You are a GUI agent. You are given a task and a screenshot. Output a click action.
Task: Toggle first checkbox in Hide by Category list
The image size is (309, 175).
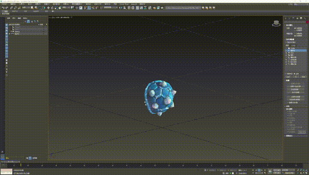(x=286, y=48)
